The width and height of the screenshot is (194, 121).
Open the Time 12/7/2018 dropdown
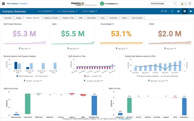[x=45, y=11]
